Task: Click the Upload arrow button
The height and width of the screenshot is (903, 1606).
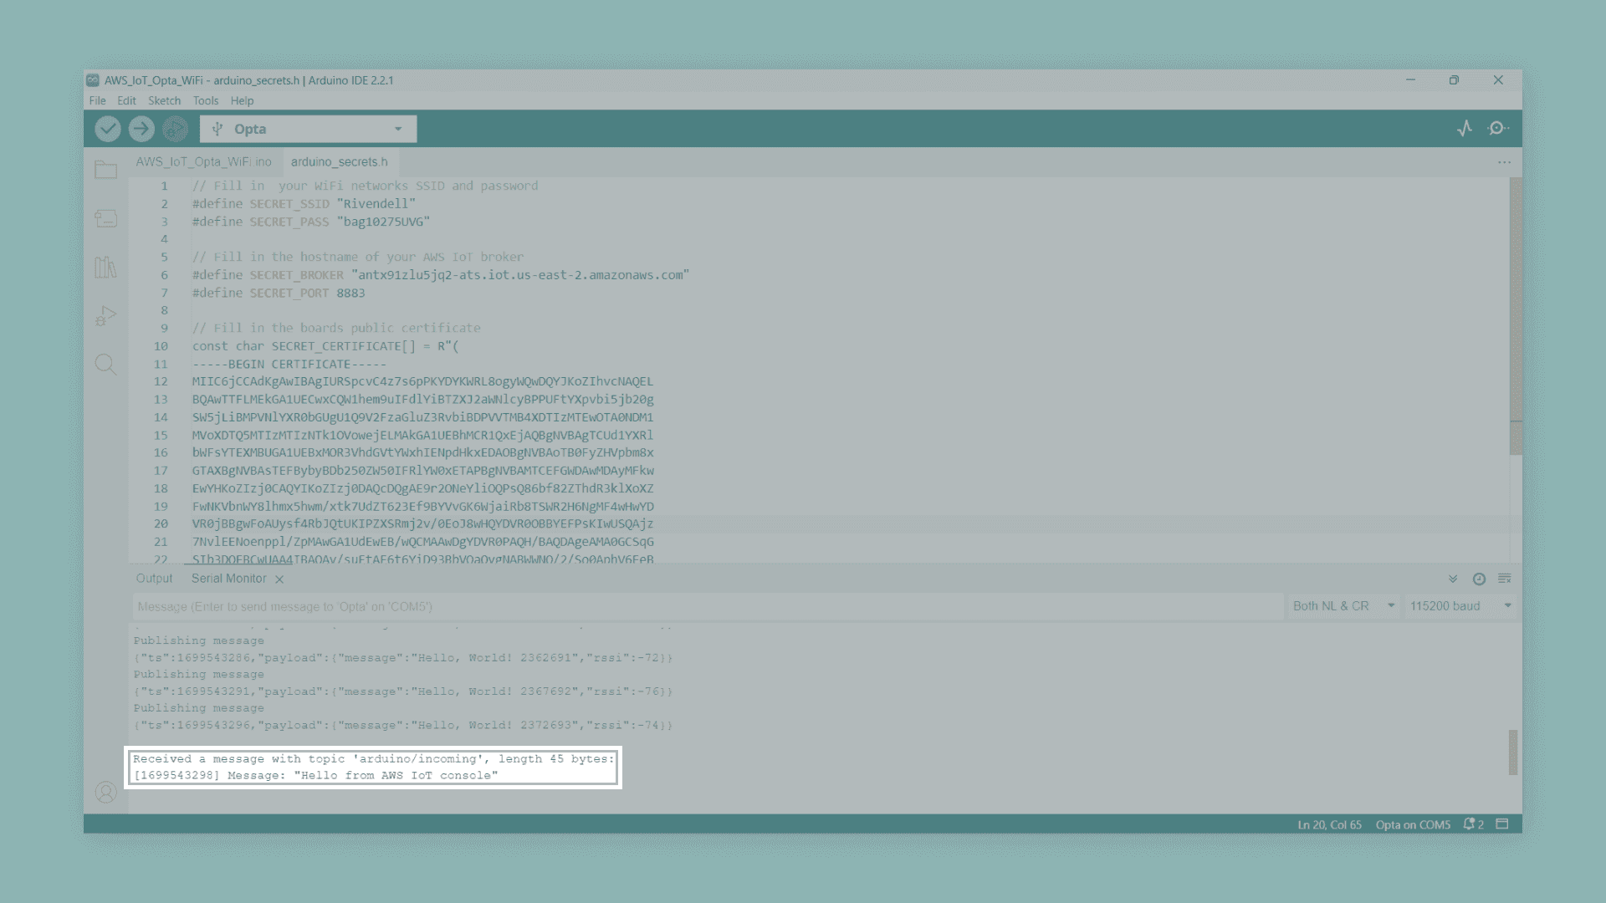Action: [x=141, y=129]
